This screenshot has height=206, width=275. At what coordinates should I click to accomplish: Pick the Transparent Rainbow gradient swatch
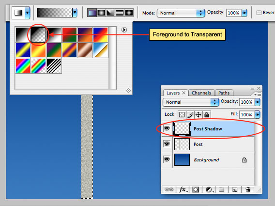pos(38,66)
